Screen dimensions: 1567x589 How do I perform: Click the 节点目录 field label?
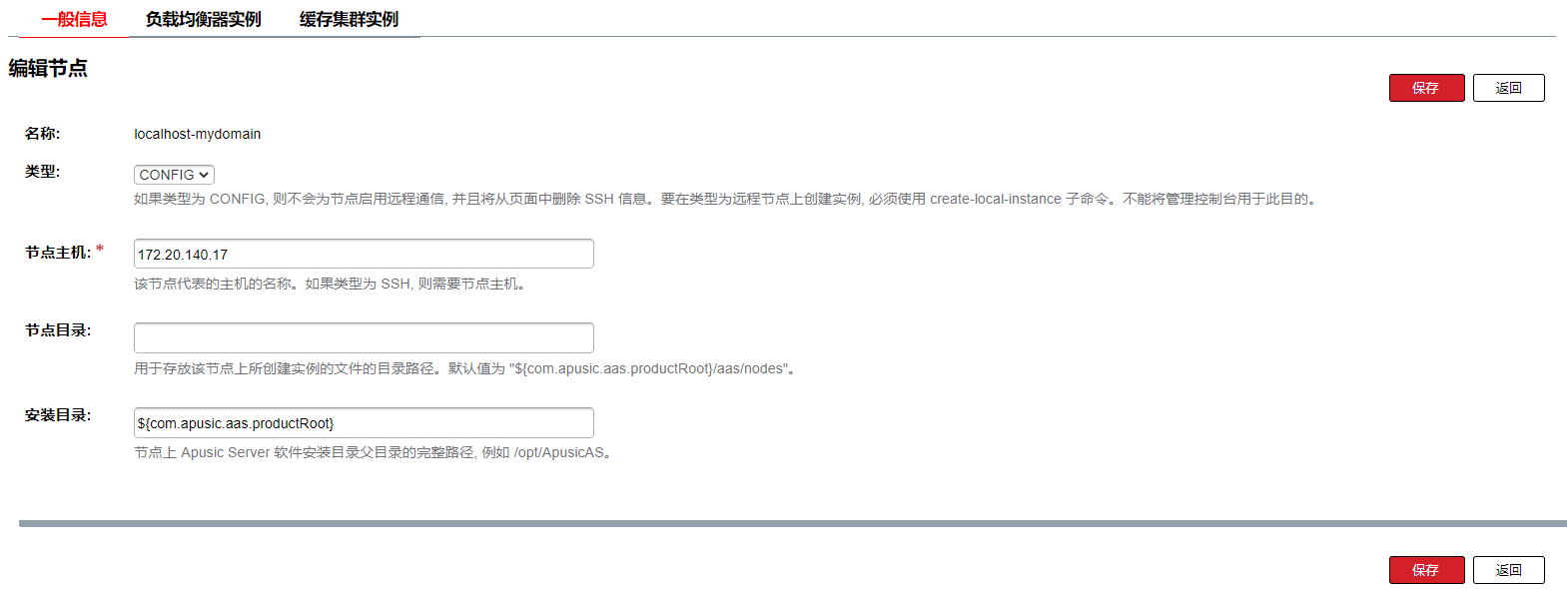(58, 330)
